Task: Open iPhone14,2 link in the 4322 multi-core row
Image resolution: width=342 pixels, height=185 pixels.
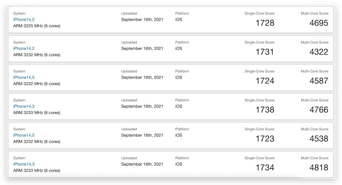Action: (x=24, y=48)
